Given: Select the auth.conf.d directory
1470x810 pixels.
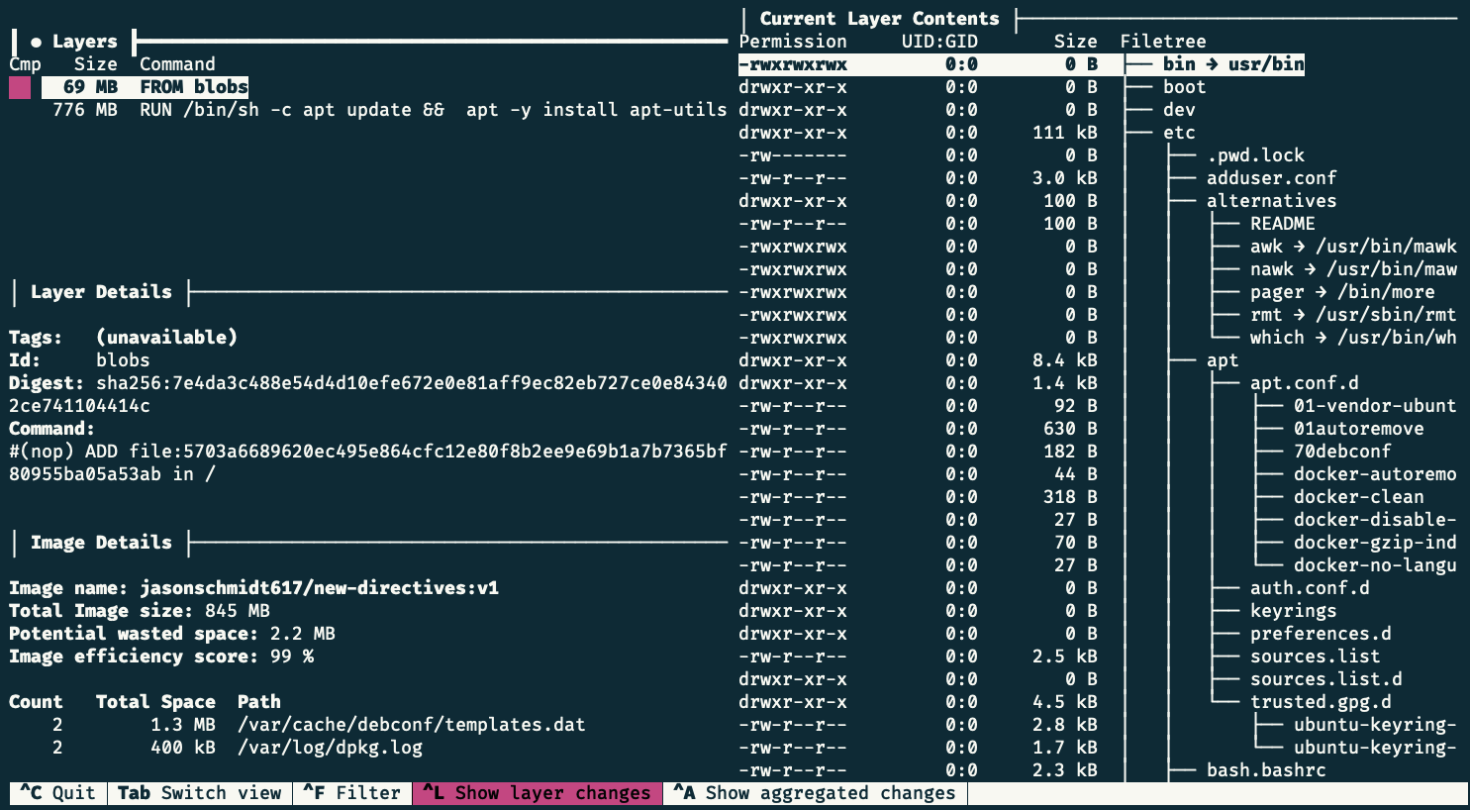Looking at the screenshot, I should pos(1310,588).
